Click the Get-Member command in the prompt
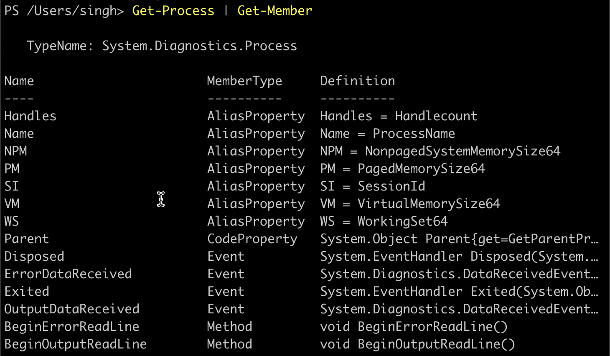This screenshot has width=610, height=356. click(x=274, y=11)
